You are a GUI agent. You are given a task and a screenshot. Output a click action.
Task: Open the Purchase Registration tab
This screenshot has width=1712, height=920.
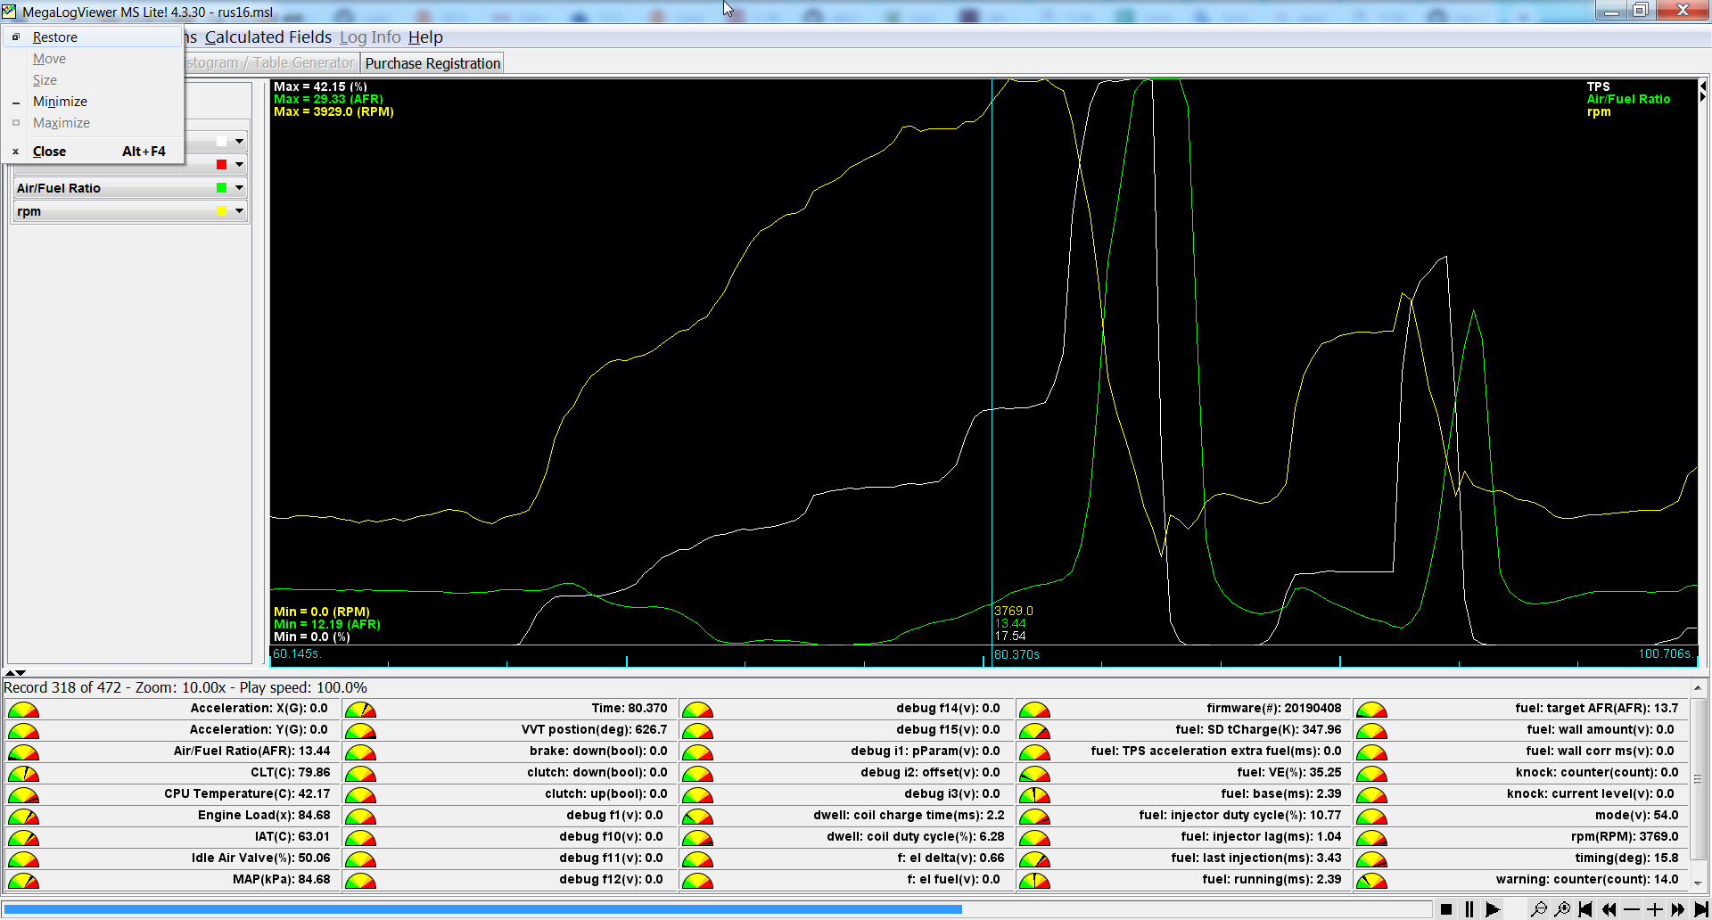click(x=432, y=63)
